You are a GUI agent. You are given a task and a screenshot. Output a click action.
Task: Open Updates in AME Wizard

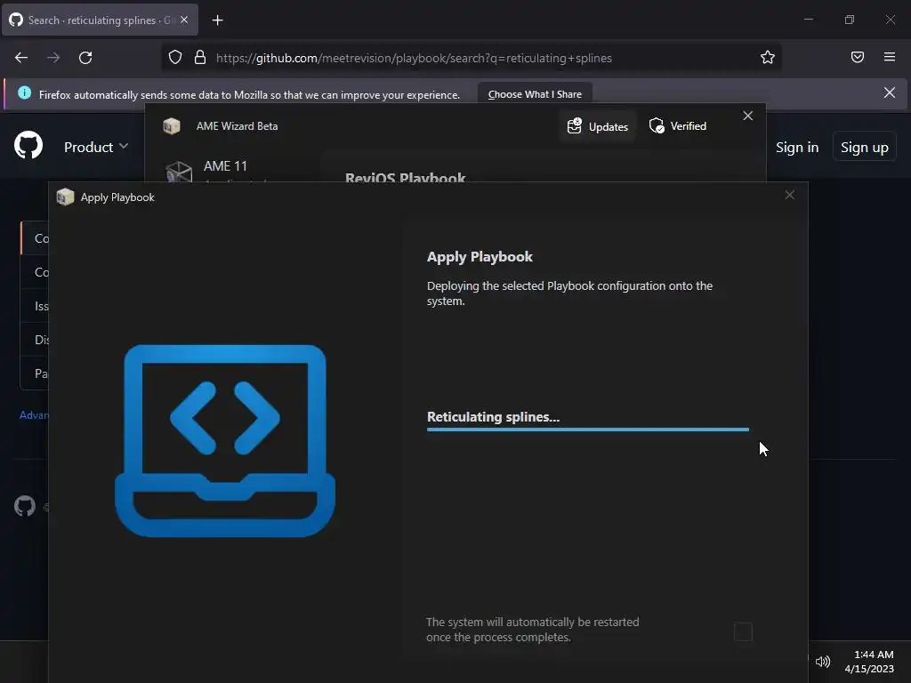tap(598, 126)
